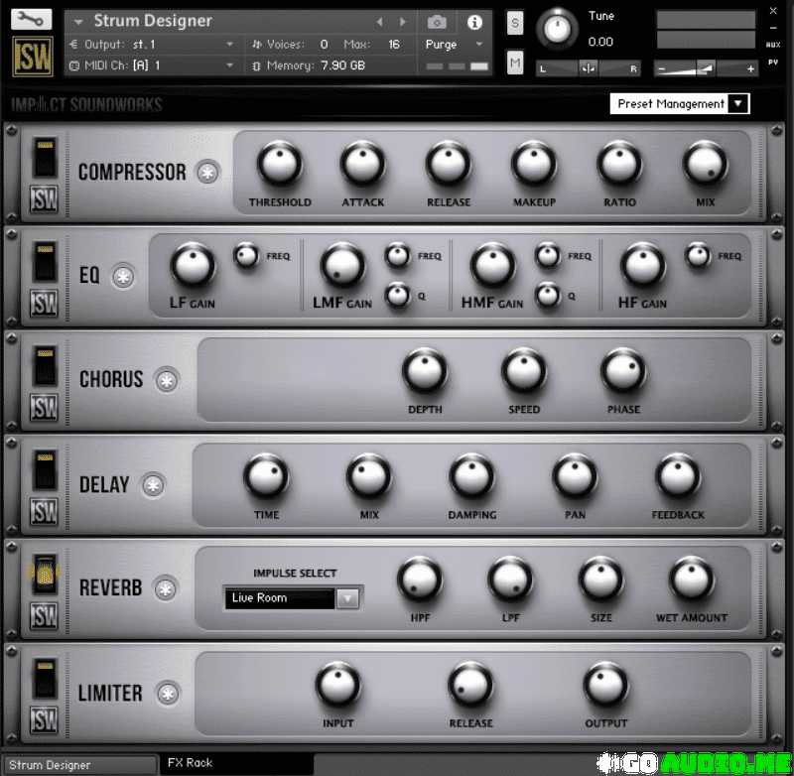Click the asterisk icon beside Limiter
This screenshot has height=776, width=794.
(169, 693)
